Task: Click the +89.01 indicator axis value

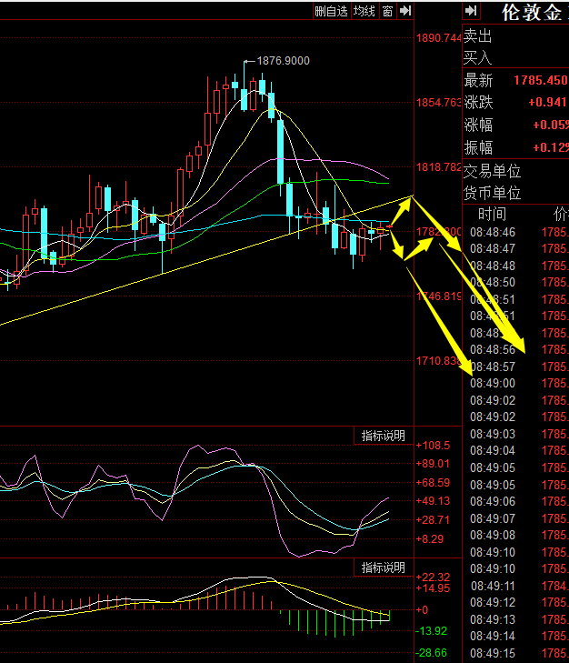Action: click(433, 464)
